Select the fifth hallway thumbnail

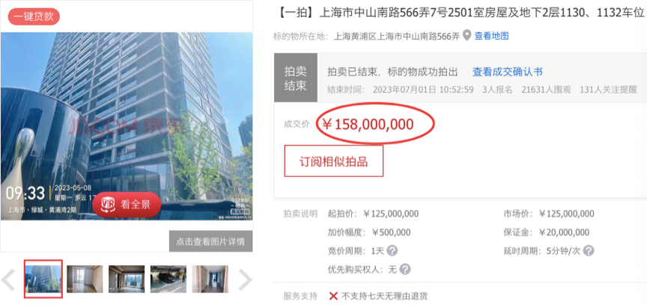[210, 279]
